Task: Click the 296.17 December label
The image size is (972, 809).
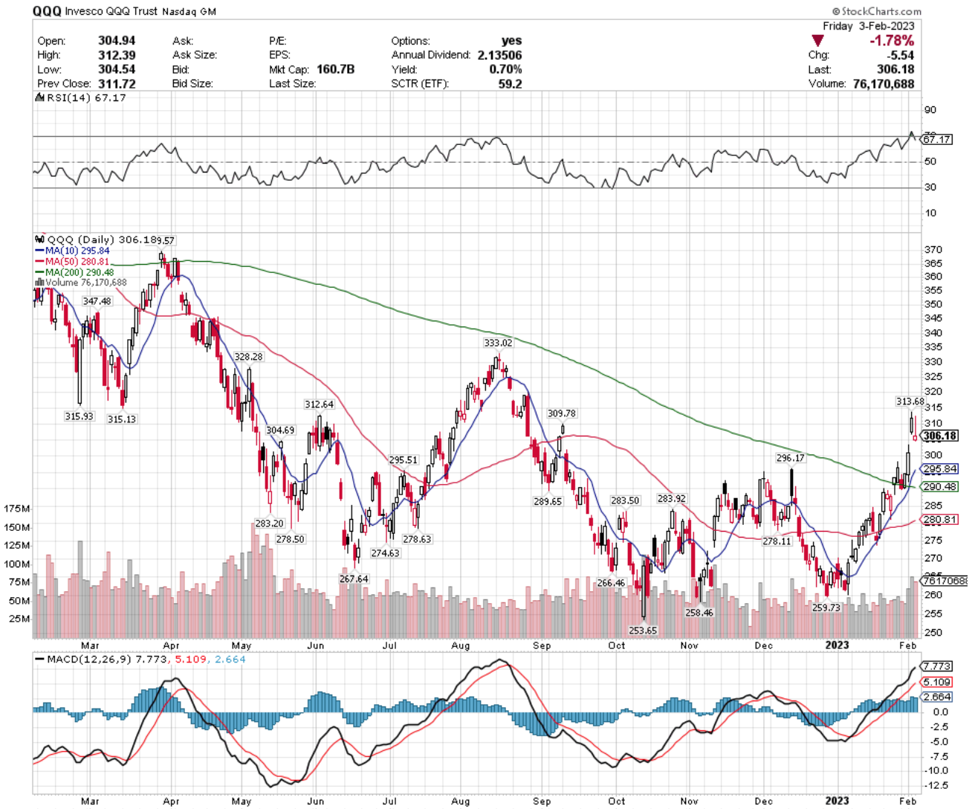Action: point(791,458)
